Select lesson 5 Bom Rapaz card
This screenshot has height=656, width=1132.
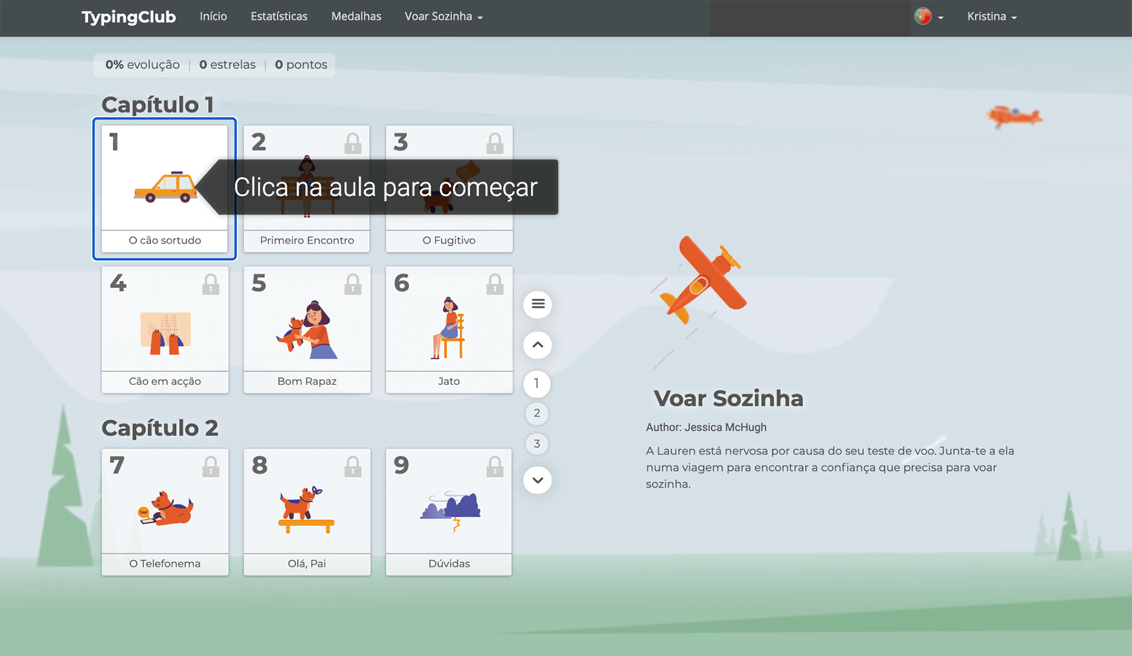pos(307,330)
